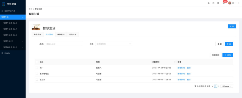Image resolution: width=242 pixels, height=98 pixels.
Task: Click the 更新时间 column header
Action: (156, 62)
